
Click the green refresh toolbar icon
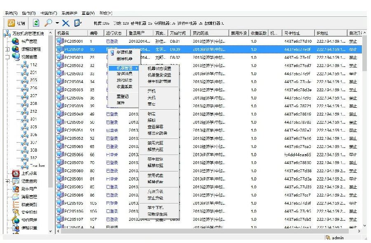click(36, 23)
